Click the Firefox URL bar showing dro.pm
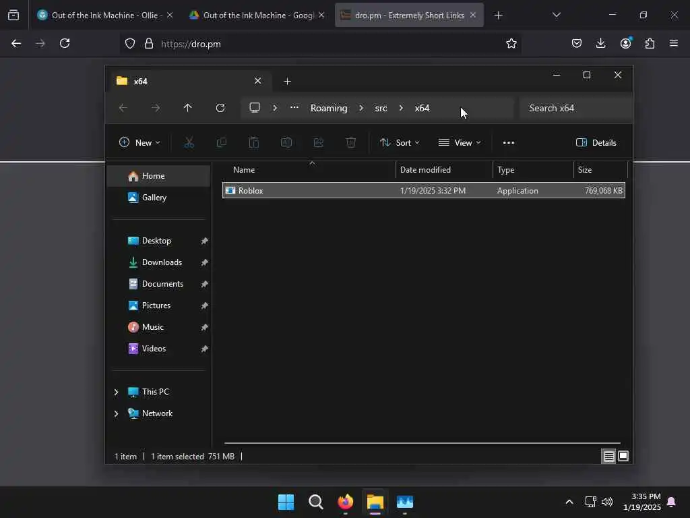 coord(320,44)
